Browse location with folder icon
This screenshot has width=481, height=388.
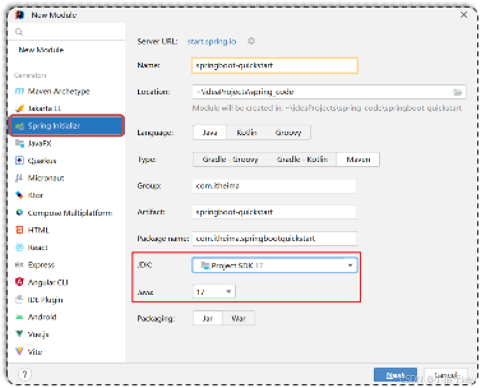pos(457,92)
